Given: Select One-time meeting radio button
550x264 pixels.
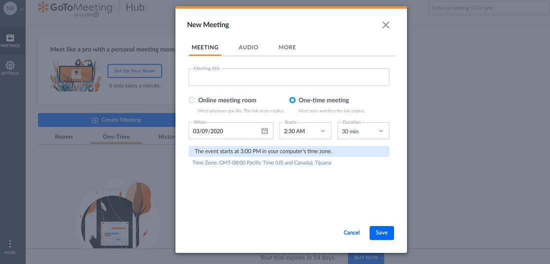Looking at the screenshot, I should pyautogui.click(x=292, y=100).
